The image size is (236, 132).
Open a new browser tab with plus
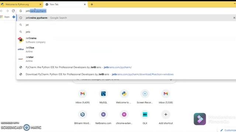point(92,4)
